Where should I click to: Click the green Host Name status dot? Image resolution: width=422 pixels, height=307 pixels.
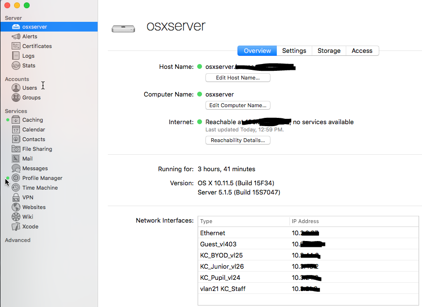pos(200,66)
